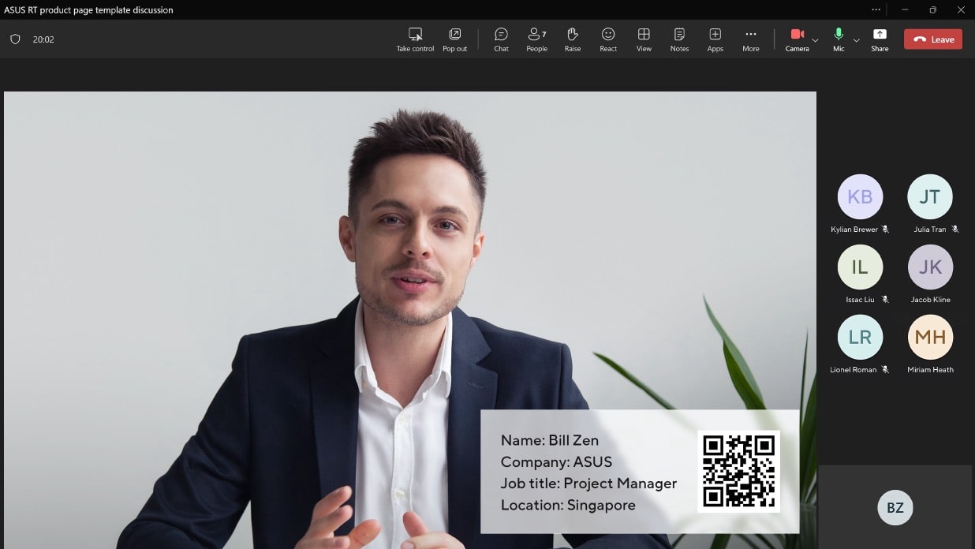Viewport: 975px width, 549px height.
Task: Click the "Kylian Brewer" name label
Action: tap(854, 230)
